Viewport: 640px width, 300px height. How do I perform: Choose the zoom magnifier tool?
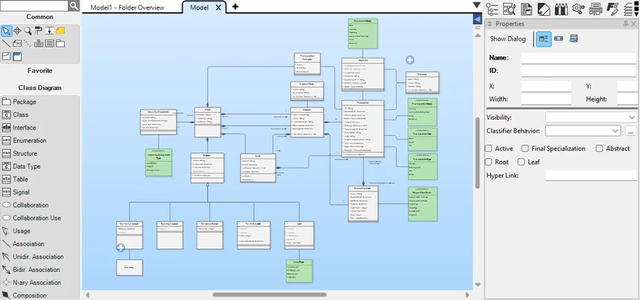(x=28, y=31)
